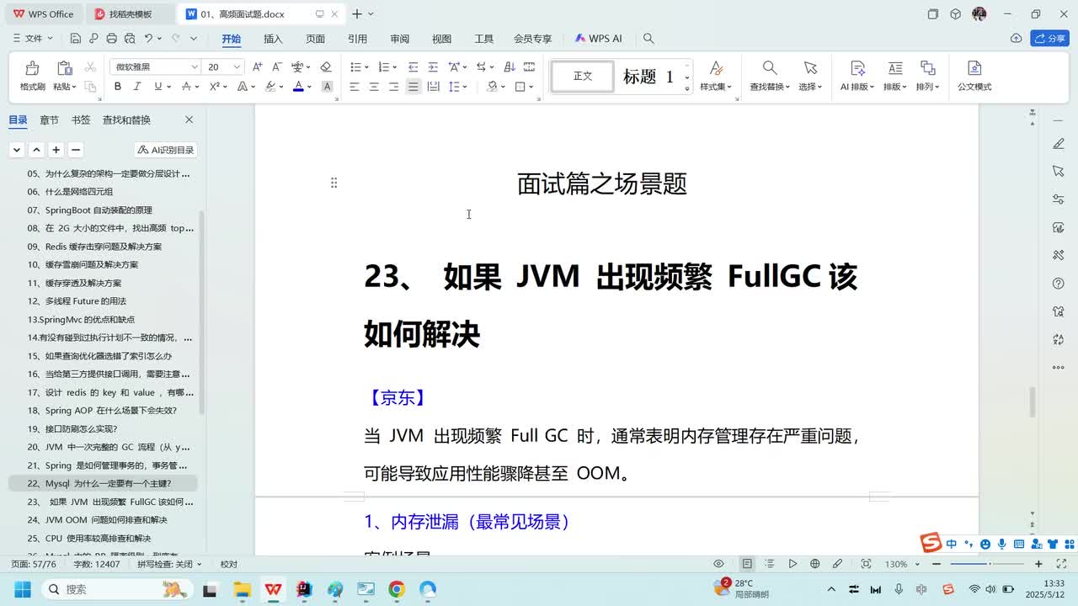
Task: Open Chrome from the Windows taskbar
Action: click(x=397, y=589)
